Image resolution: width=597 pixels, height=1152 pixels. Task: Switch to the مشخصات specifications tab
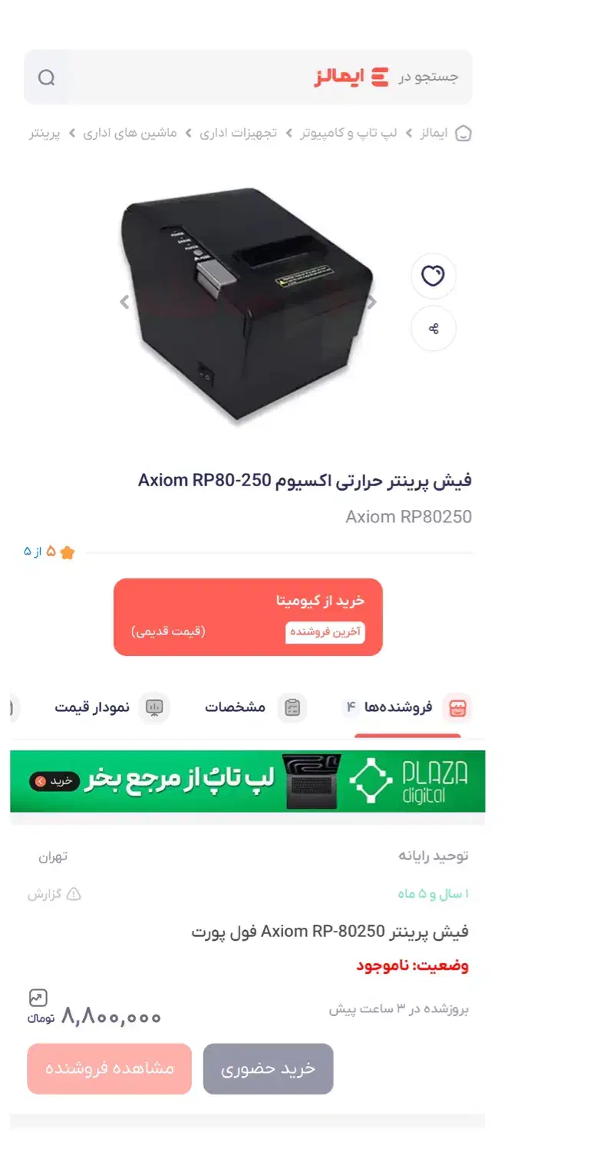tap(256, 707)
